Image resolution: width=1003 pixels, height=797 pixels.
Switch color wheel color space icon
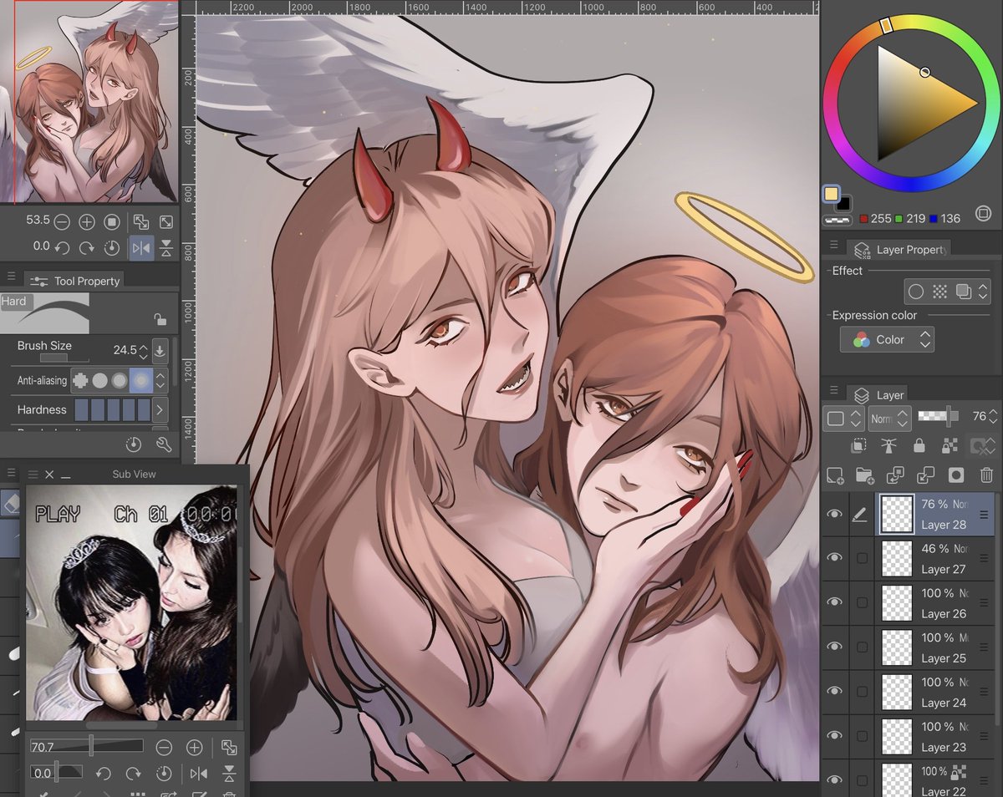(x=983, y=213)
